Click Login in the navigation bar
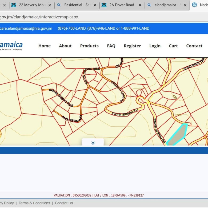 155,46
